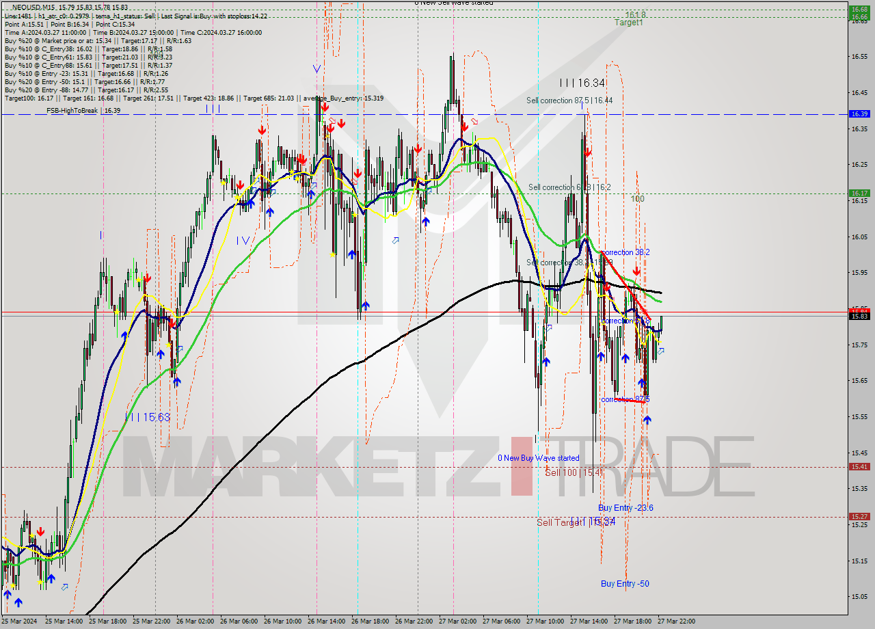The height and width of the screenshot is (629, 875).
Task: Click the '| | | 16.34' wave label
Action: click(582, 83)
